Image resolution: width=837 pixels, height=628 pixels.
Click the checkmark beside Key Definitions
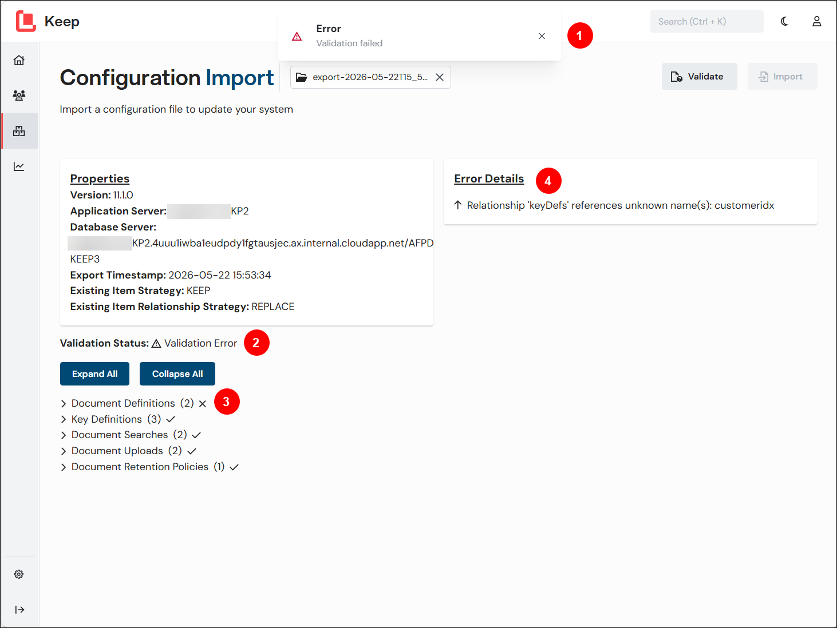[x=171, y=419]
